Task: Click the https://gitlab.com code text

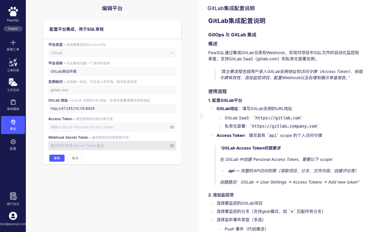Action: coord(278,118)
